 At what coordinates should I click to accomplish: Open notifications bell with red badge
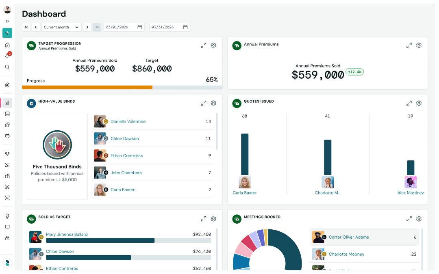[8, 56]
